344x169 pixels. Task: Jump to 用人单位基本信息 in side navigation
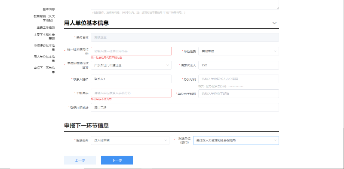click(x=44, y=59)
